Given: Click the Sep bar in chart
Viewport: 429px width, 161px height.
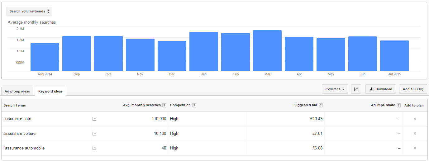Looking at the screenshot, I should [77, 54].
